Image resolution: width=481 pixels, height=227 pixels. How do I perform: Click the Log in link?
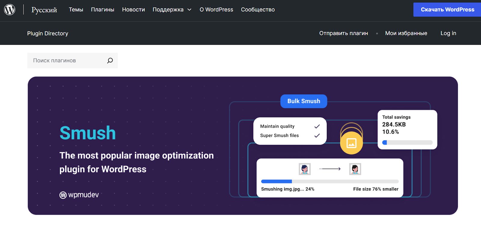click(x=448, y=33)
